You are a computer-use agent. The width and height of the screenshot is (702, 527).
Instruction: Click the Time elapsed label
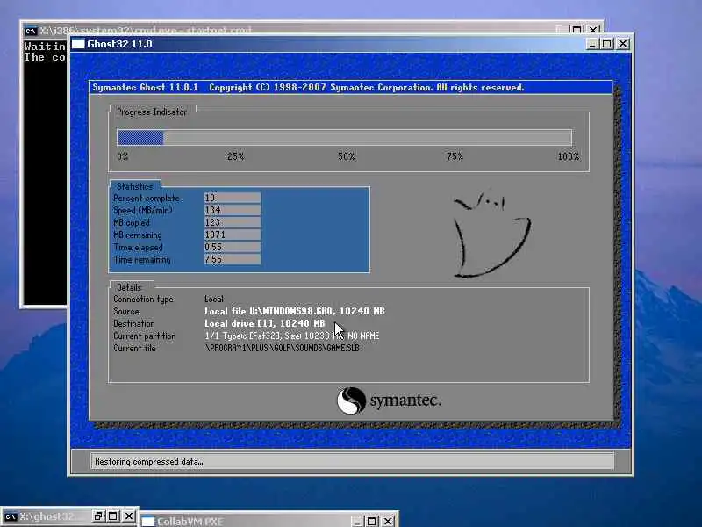pos(139,248)
